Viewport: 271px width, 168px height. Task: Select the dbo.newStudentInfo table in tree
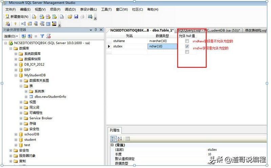[50, 97]
